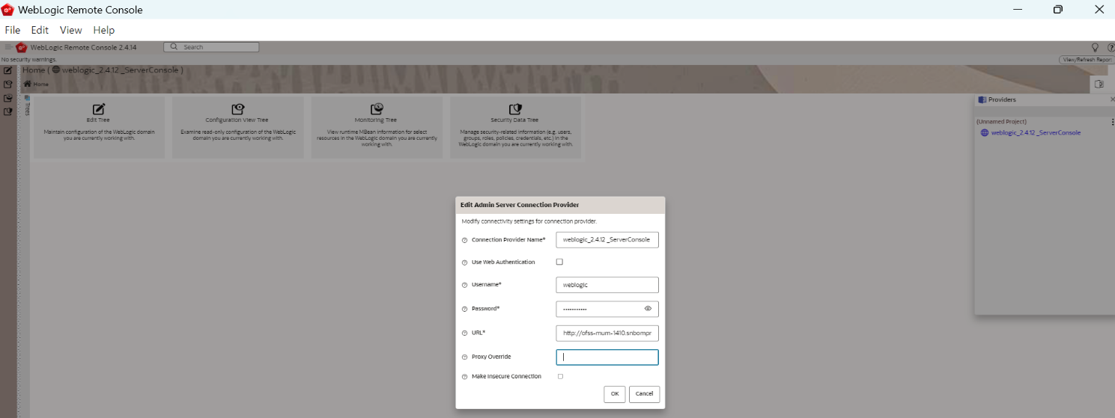The image size is (1115, 418).
Task: Open Security Data Tree icon in left sidebar
Action: [x=7, y=111]
